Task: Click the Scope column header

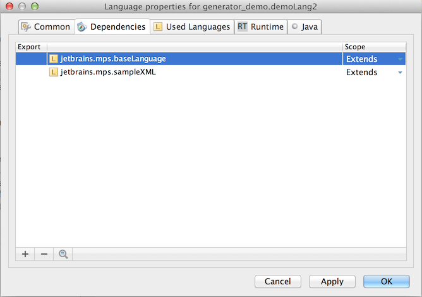Action: pyautogui.click(x=373, y=47)
